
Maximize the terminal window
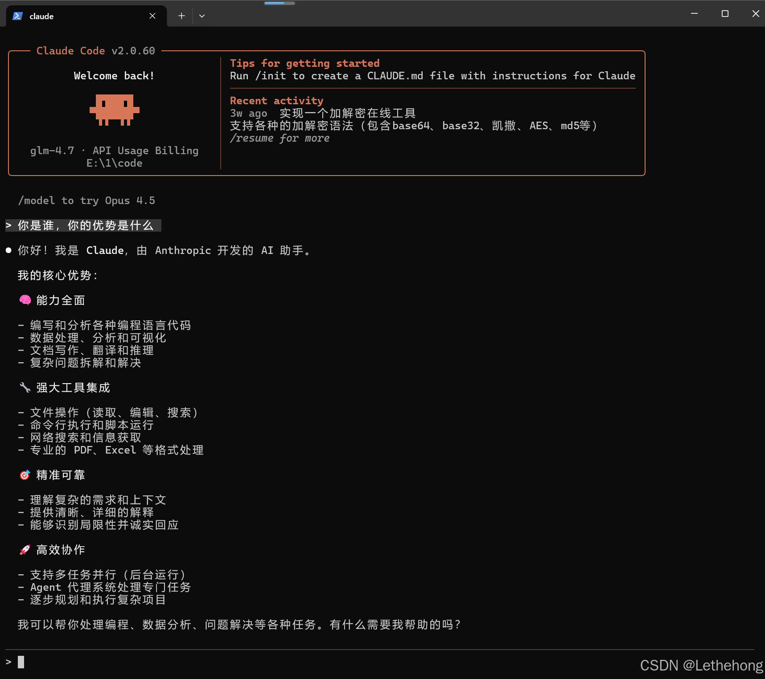tap(725, 14)
